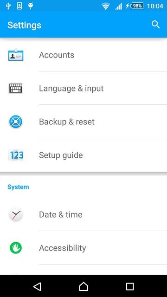Click the keyboard icon for Language & input

pyautogui.click(x=16, y=88)
